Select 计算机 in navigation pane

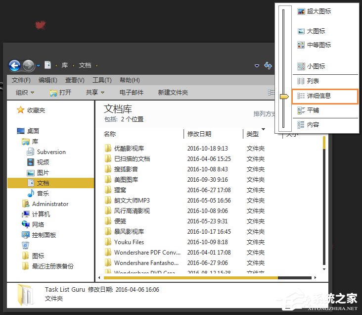click(36, 214)
